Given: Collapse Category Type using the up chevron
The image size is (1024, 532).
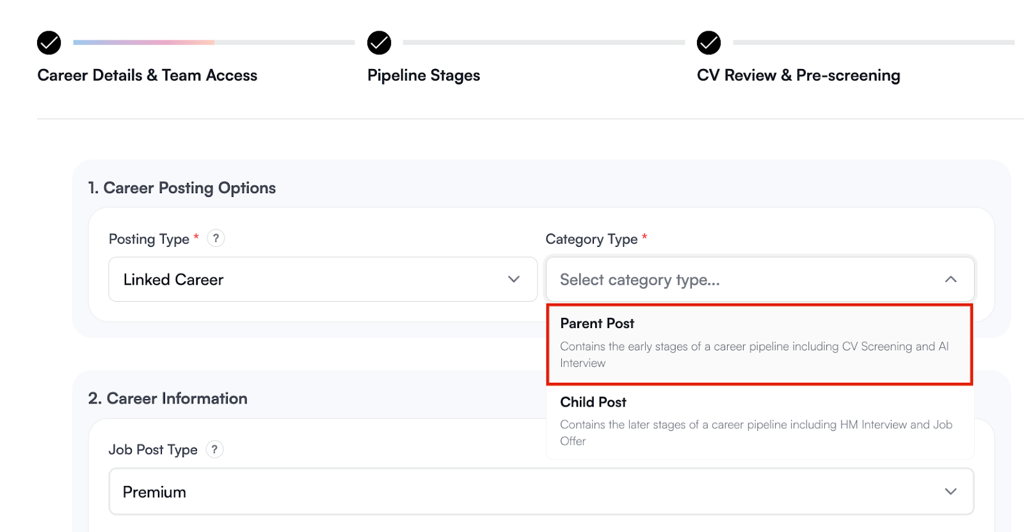Looking at the screenshot, I should pos(950,279).
